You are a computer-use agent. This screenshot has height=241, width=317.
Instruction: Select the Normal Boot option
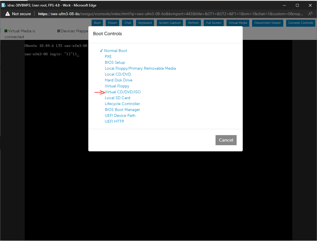[115, 51]
